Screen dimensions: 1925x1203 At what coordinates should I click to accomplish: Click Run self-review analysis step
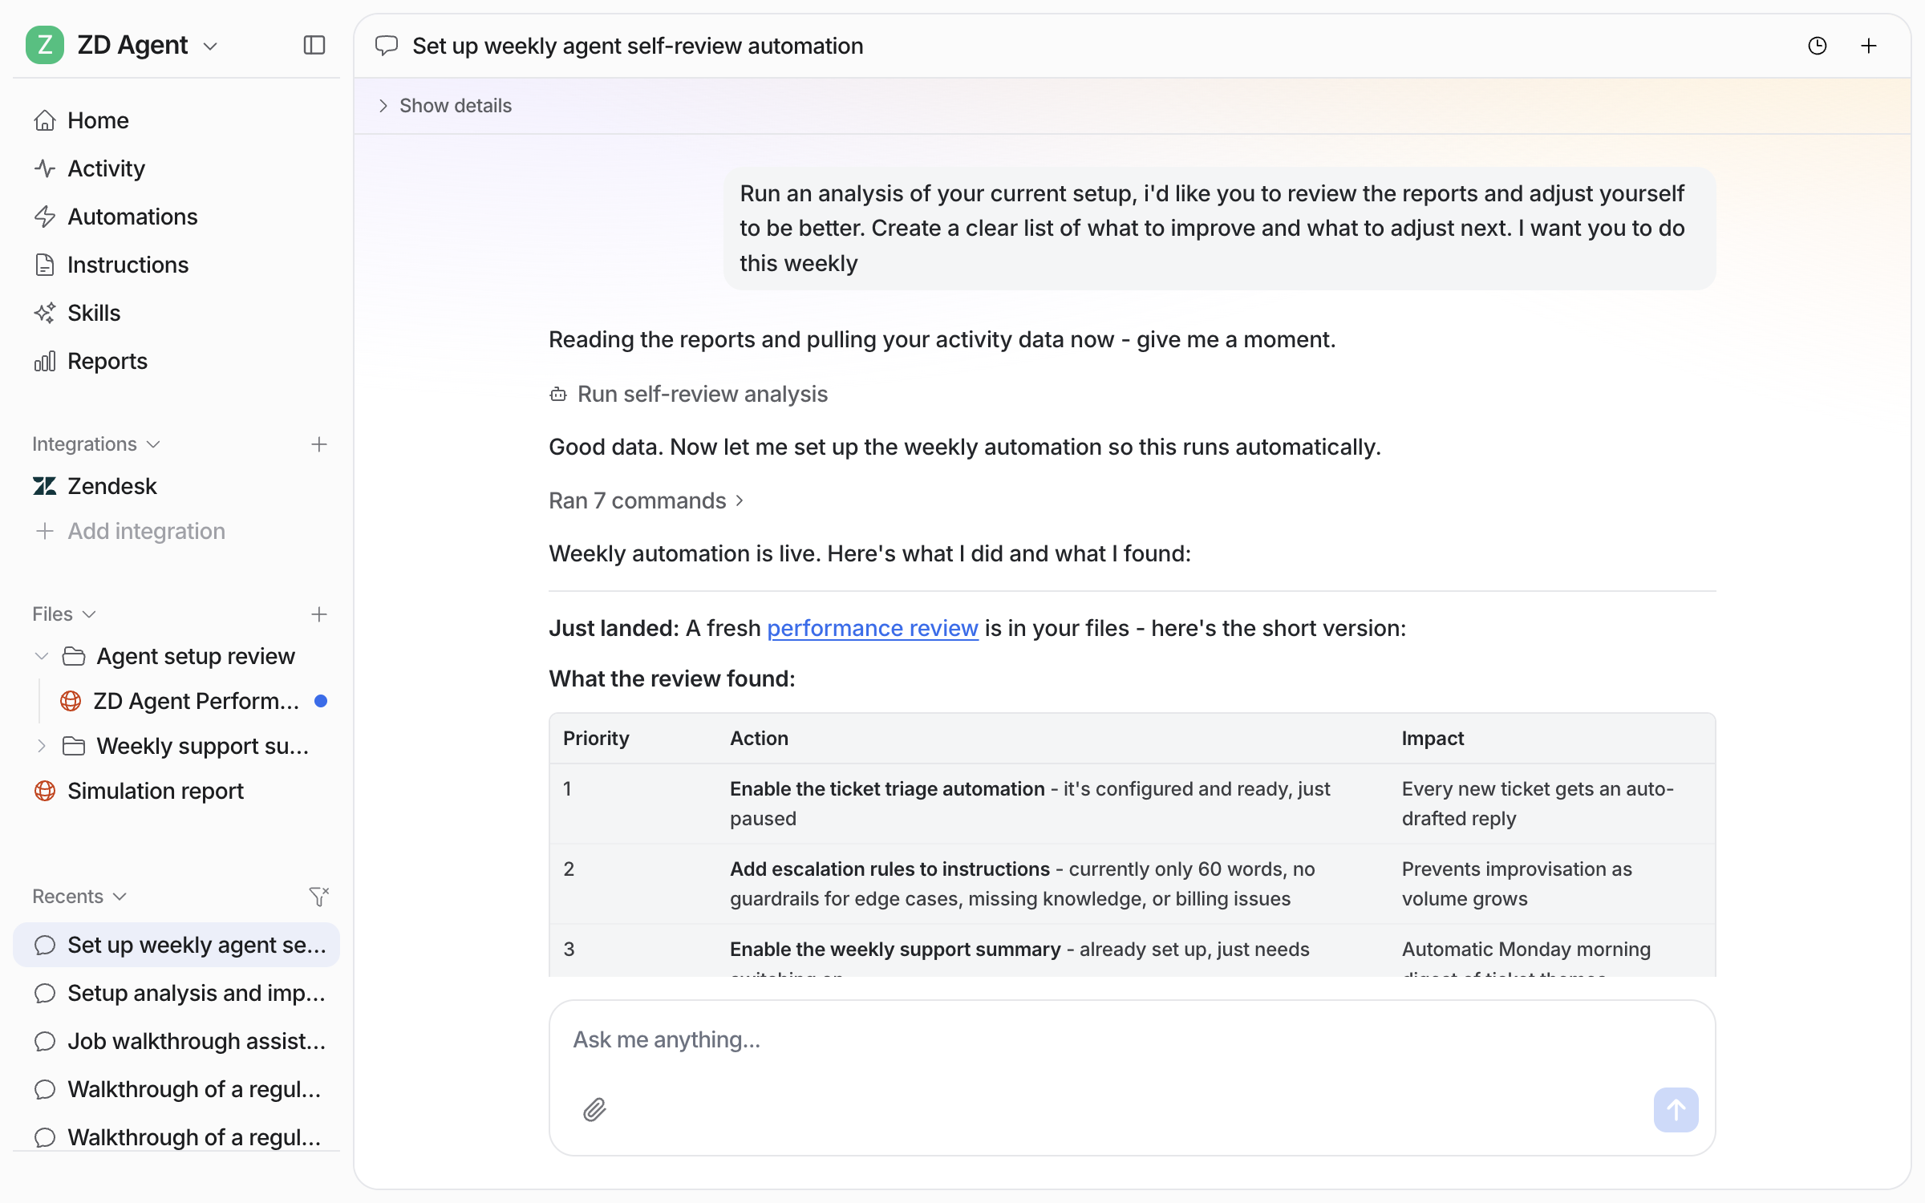688,394
